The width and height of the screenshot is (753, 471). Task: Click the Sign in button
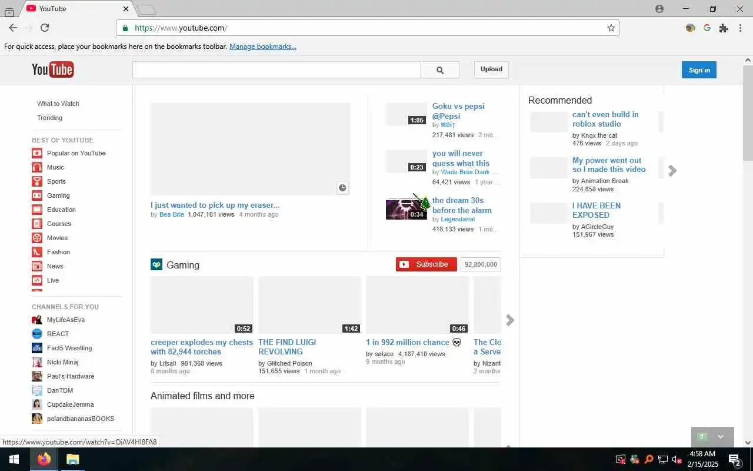(699, 70)
